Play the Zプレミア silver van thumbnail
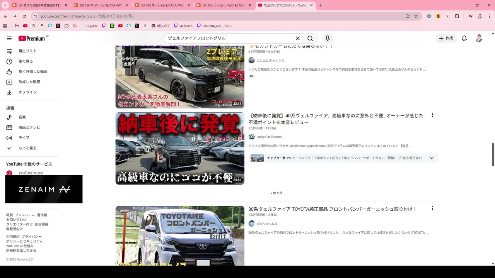Screen dimensions: 495x278 (180, 77)
